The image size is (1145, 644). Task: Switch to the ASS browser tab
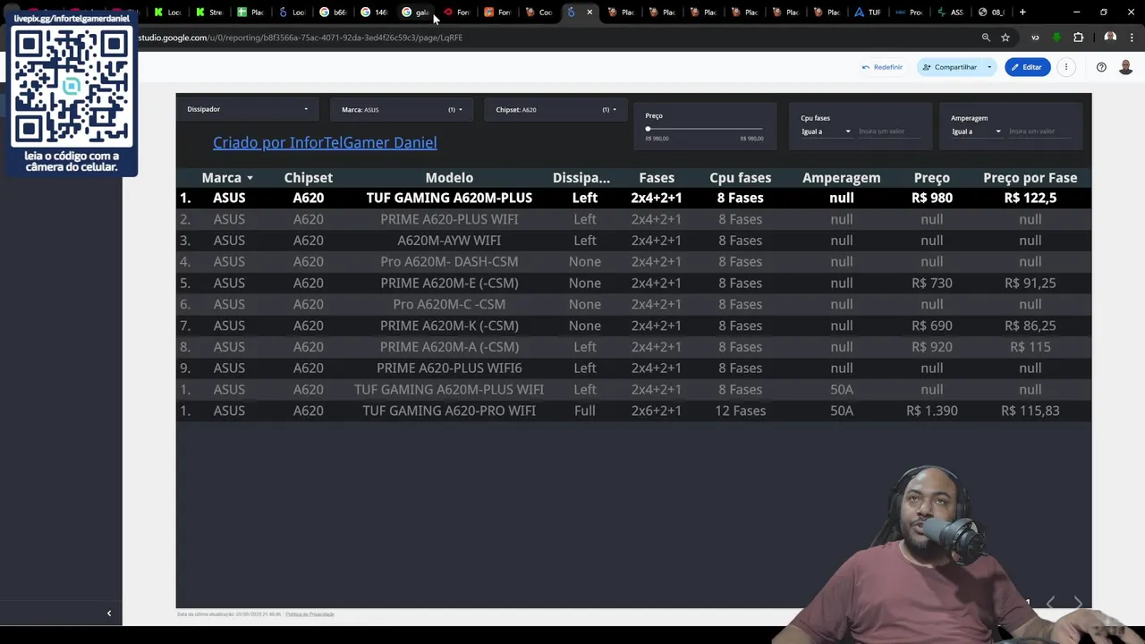tap(951, 13)
